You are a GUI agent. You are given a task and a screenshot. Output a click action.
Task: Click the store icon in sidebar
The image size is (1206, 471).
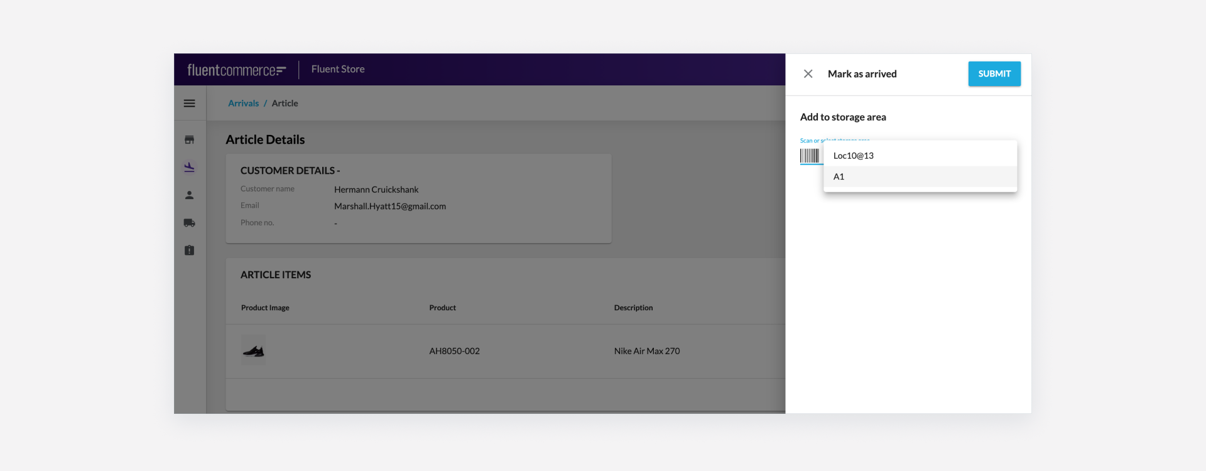(x=189, y=140)
